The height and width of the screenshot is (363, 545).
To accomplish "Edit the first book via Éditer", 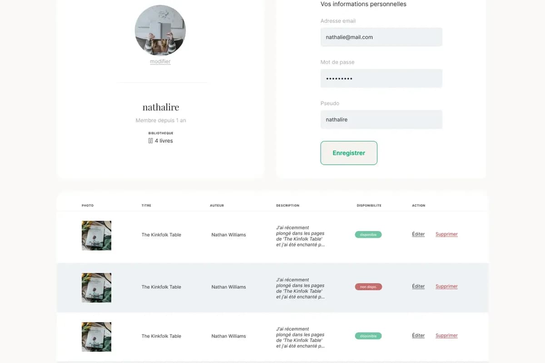I will coord(418,234).
